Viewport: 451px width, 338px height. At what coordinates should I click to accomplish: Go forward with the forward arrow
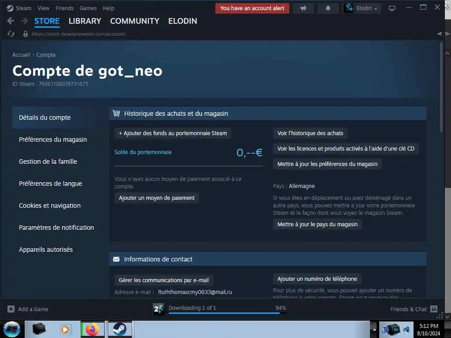25,21
